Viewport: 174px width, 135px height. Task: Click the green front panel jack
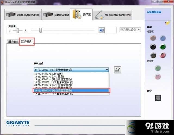click(x=158, y=68)
